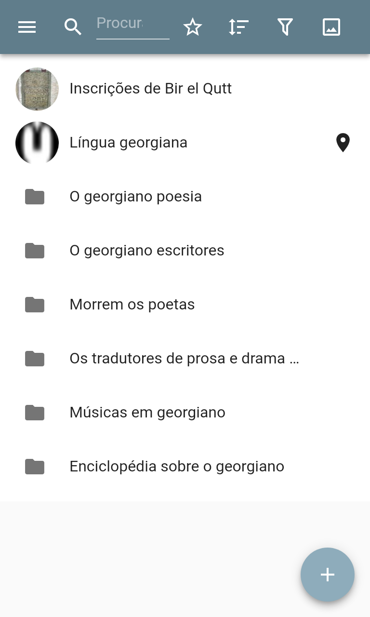Click folder icon beside Enciclopédia sobre o georgiano
The height and width of the screenshot is (617, 370).
pos(35,467)
